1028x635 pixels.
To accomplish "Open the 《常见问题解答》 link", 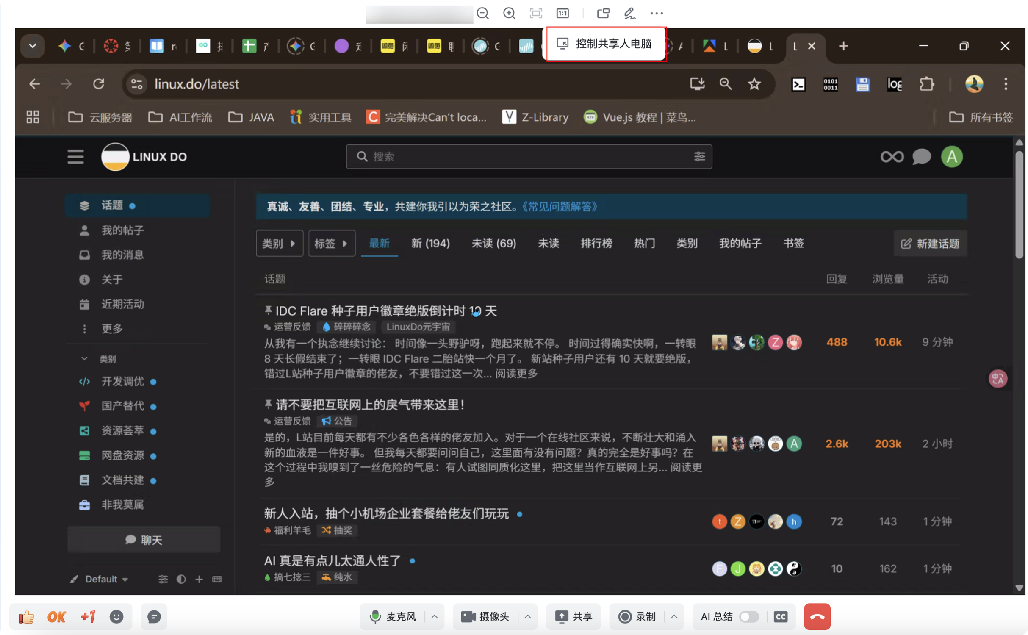I will pyautogui.click(x=559, y=206).
